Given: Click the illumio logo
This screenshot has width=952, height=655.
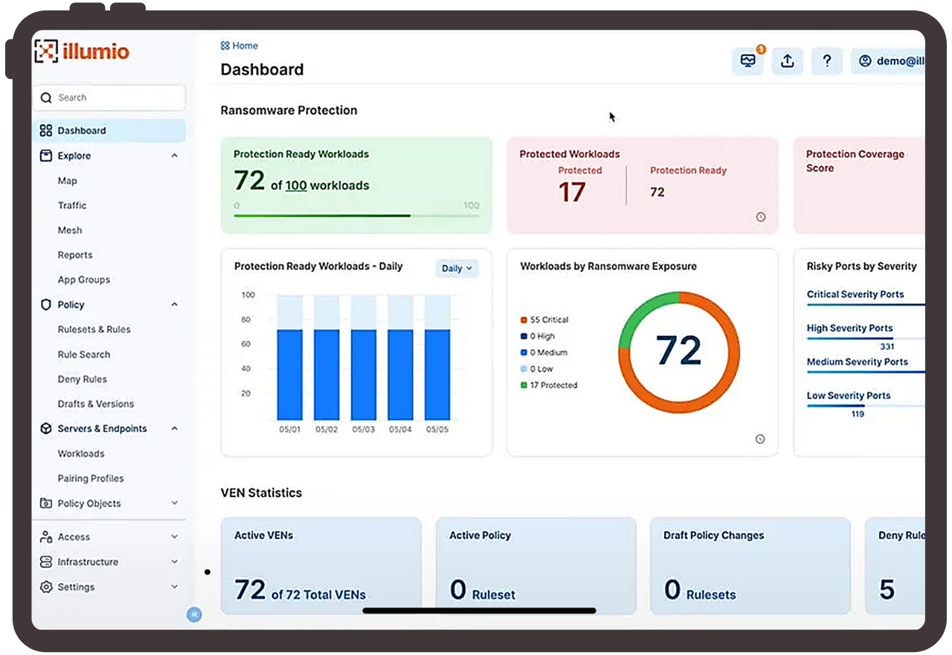Looking at the screenshot, I should (82, 51).
